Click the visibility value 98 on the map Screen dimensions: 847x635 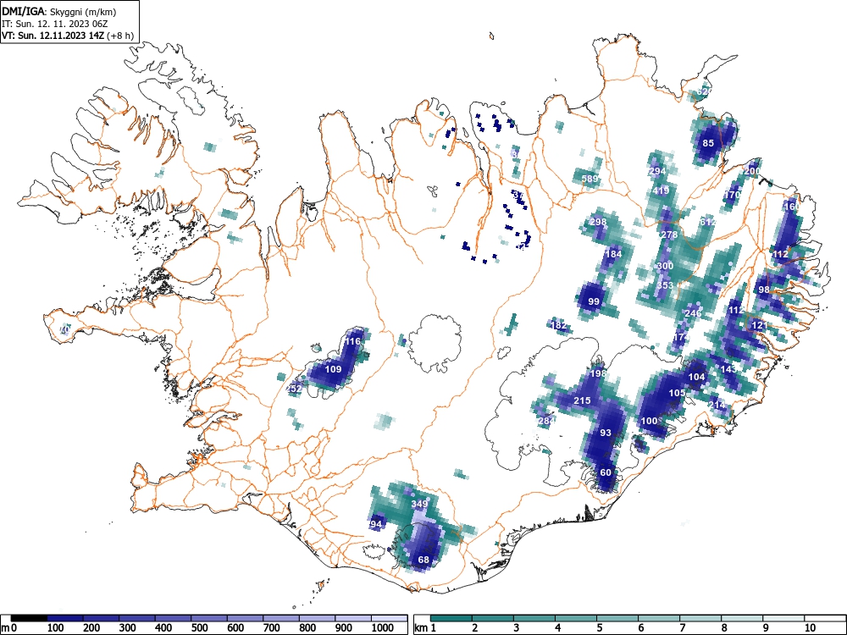click(764, 290)
